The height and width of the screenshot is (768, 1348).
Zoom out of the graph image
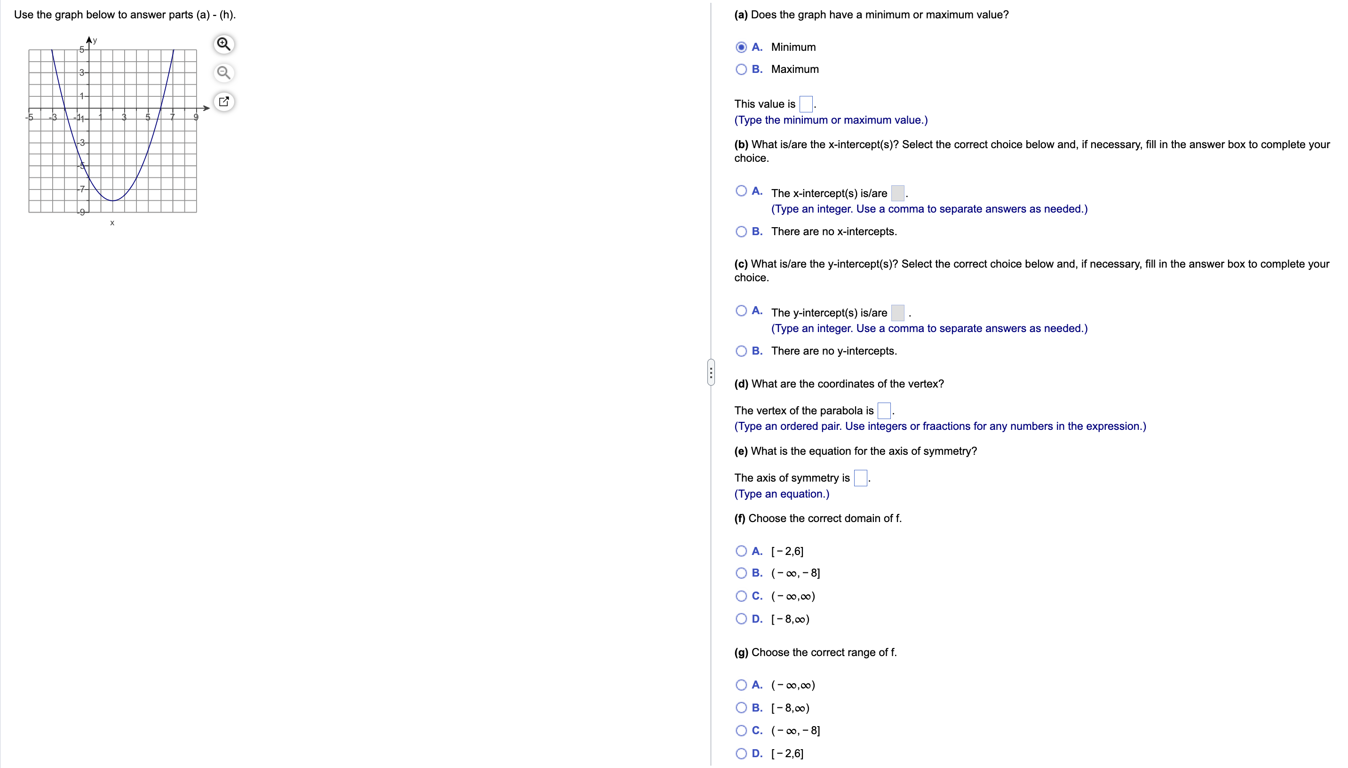click(223, 73)
